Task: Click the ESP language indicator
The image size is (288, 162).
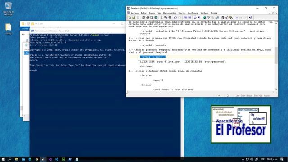Action: (263, 159)
